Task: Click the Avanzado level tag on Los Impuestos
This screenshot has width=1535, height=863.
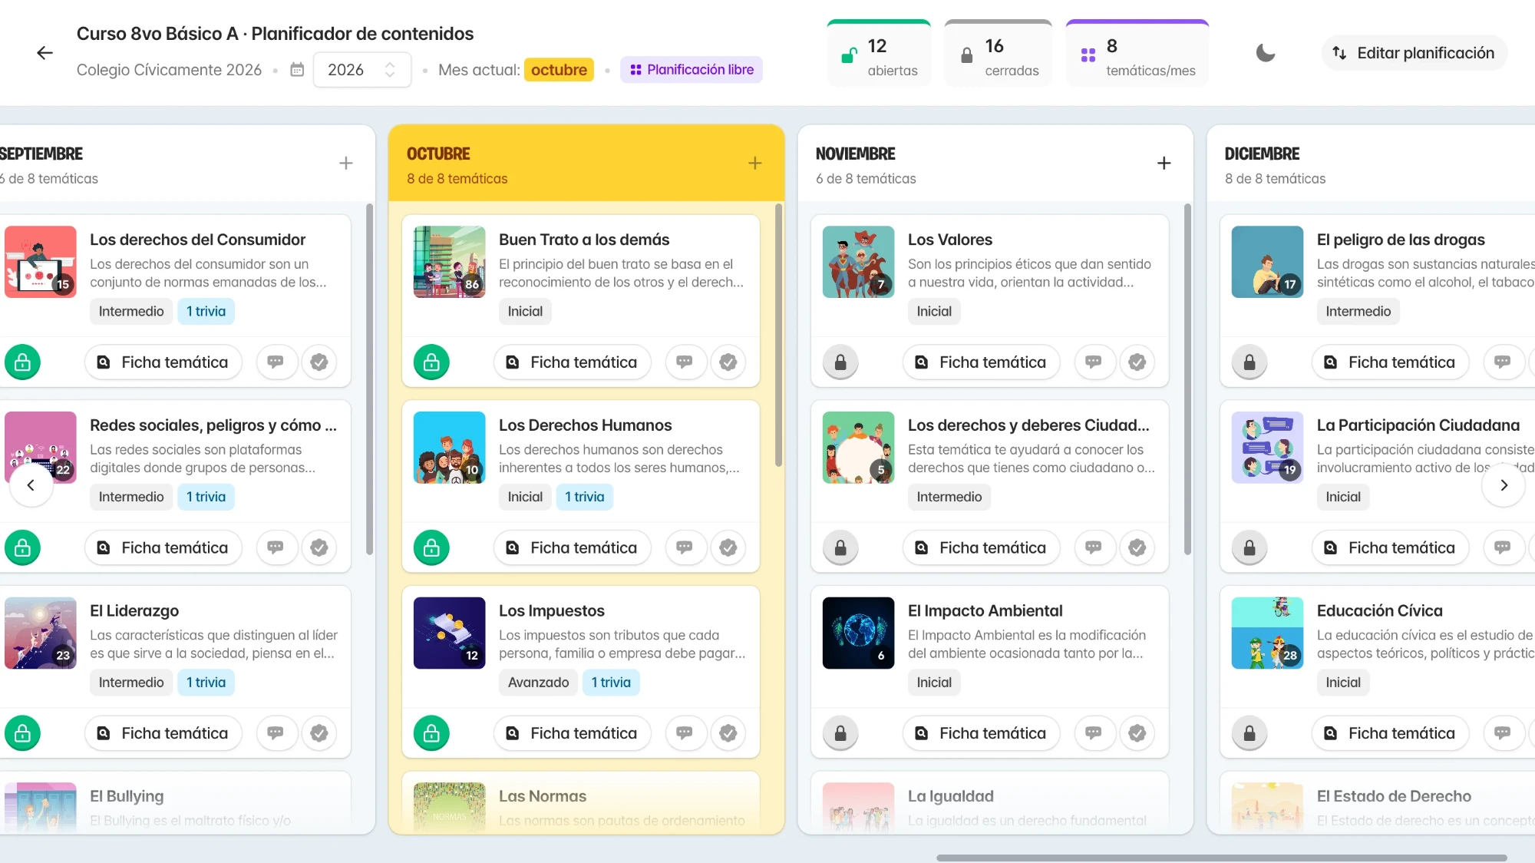Action: pos(539,683)
